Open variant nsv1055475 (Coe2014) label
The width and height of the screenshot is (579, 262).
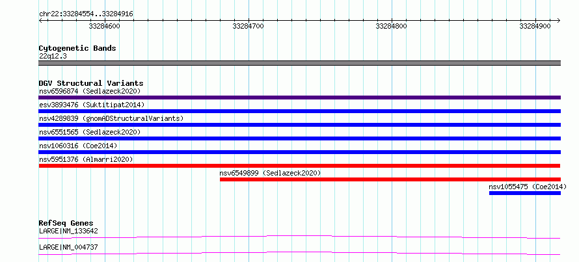click(x=528, y=187)
